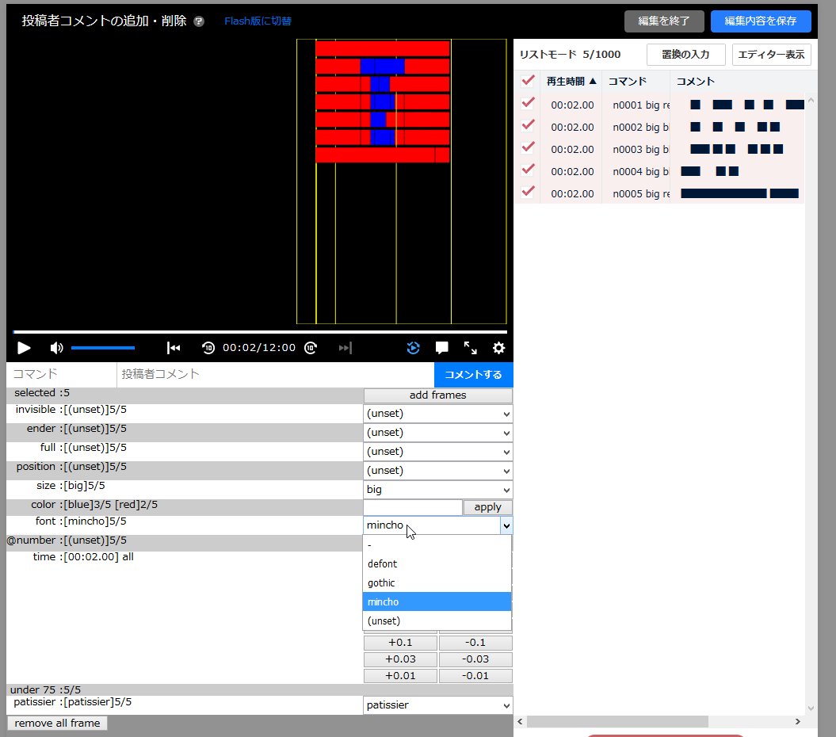Toggle the select-all checkbox in list header

528,81
